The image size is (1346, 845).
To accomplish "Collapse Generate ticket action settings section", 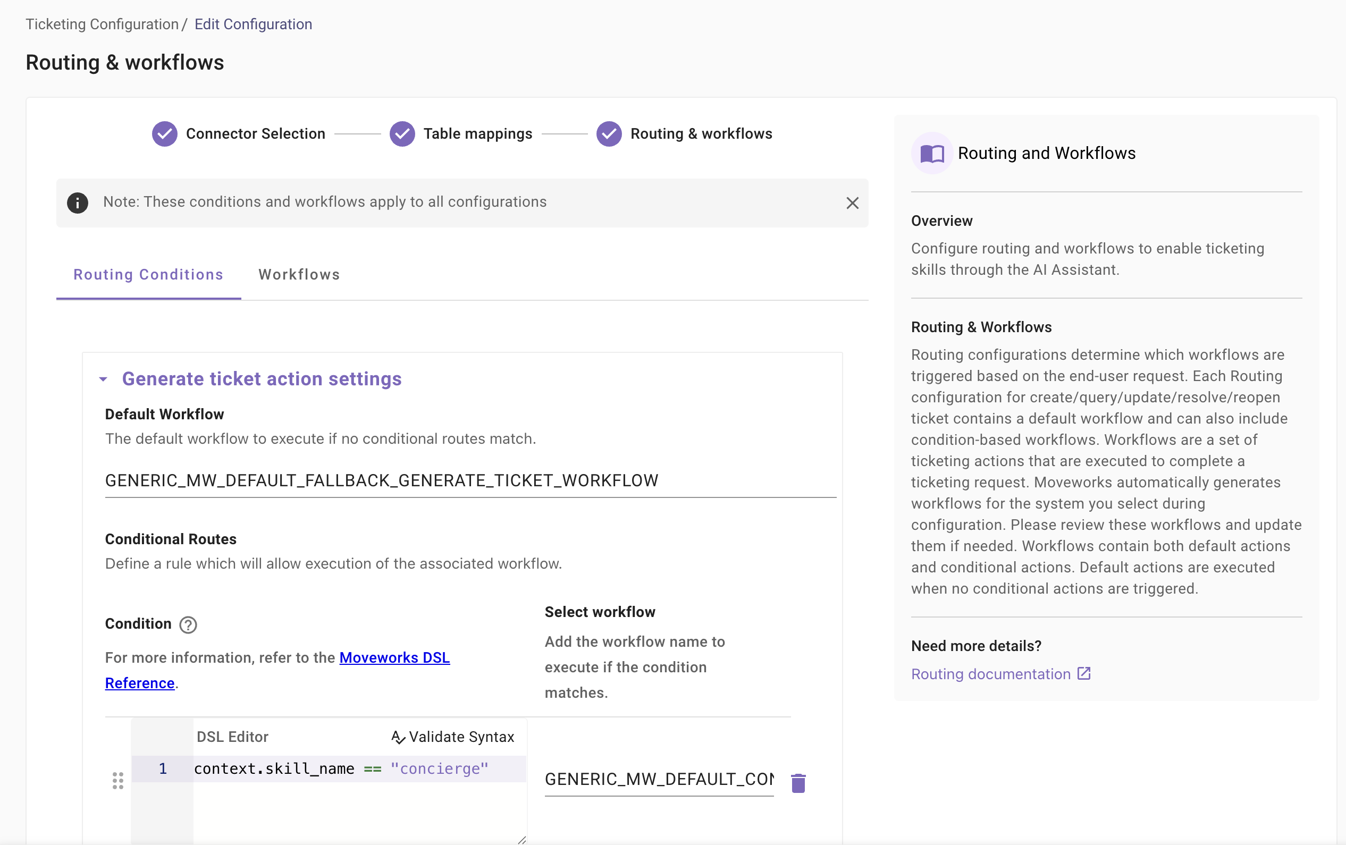I will point(104,379).
